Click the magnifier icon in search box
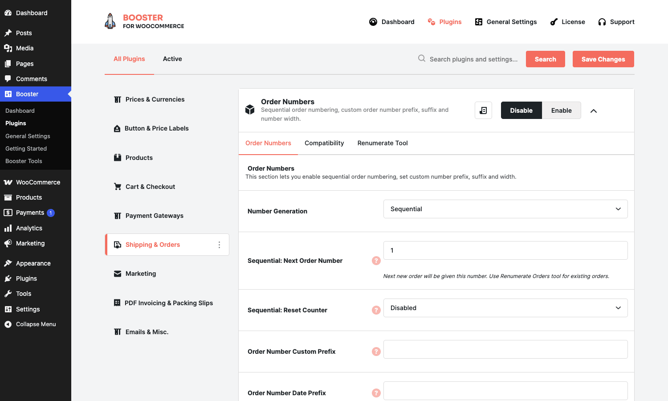 [x=422, y=58]
